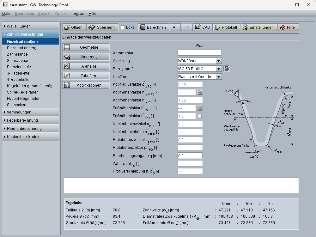Save the project with the Speichern button

(x=103, y=27)
